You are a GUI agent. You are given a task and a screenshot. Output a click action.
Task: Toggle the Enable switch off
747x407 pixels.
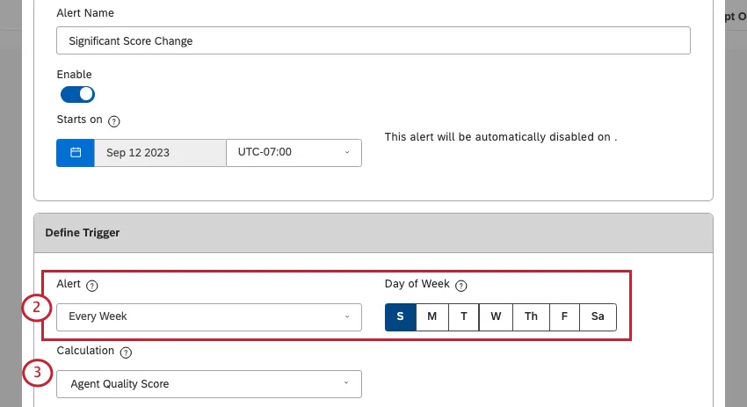(77, 94)
